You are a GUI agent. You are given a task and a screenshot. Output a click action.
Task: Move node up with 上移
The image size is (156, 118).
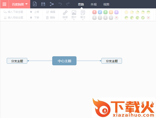34,12
